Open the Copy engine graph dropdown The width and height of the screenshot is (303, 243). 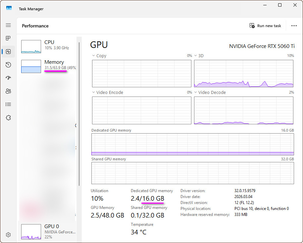pyautogui.click(x=93, y=56)
